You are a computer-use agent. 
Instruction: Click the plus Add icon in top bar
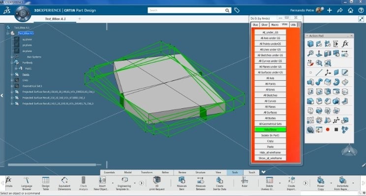tap(330, 10)
